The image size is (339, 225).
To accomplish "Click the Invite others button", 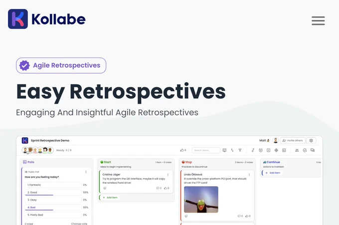I will 293,140.
